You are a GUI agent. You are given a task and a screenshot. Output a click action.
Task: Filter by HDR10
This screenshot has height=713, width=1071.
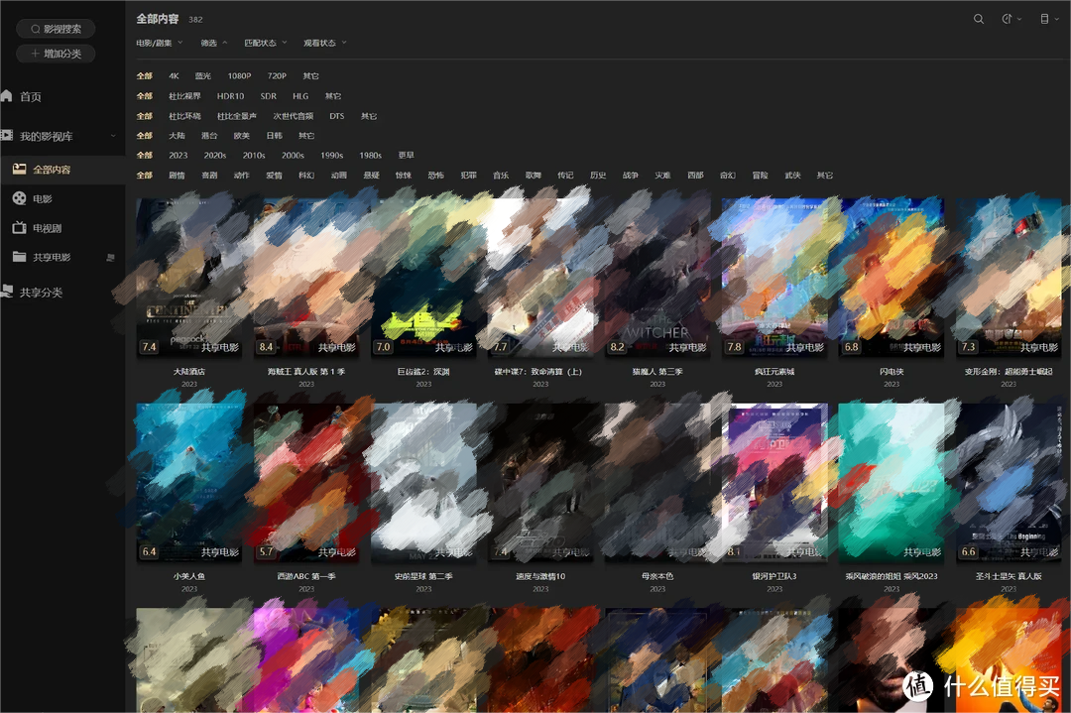[230, 96]
